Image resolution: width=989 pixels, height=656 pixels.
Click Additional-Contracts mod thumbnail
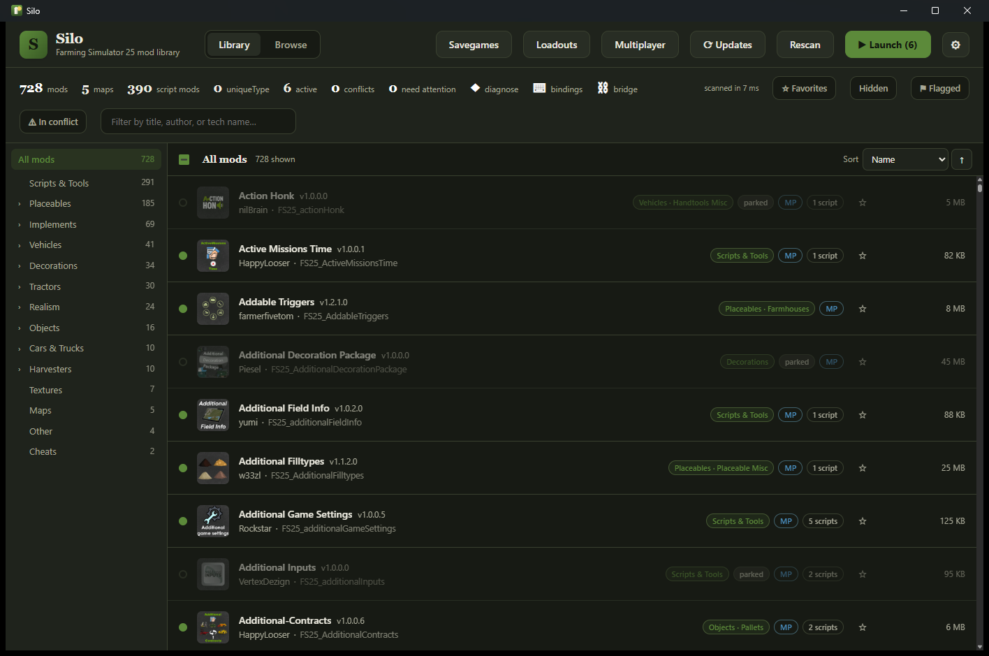point(213,627)
